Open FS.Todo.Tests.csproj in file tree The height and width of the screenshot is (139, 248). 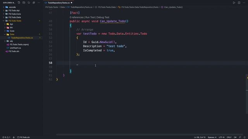click(x=19, y=45)
